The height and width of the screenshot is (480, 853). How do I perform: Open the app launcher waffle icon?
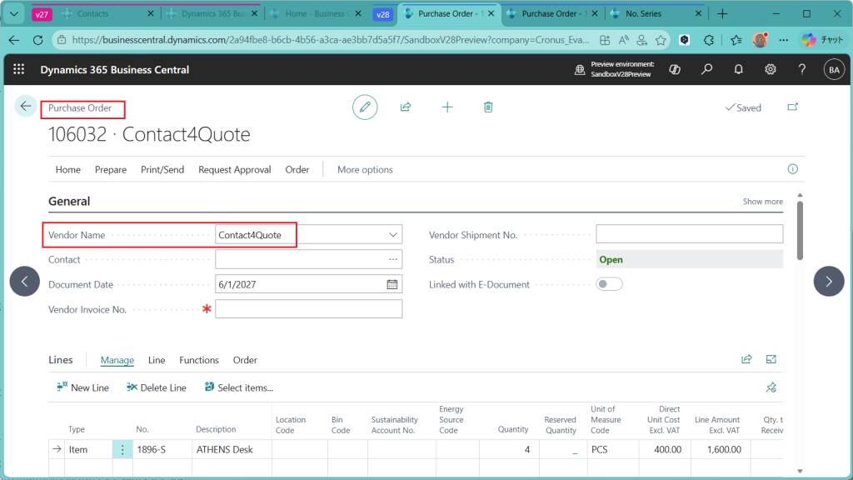(19, 70)
